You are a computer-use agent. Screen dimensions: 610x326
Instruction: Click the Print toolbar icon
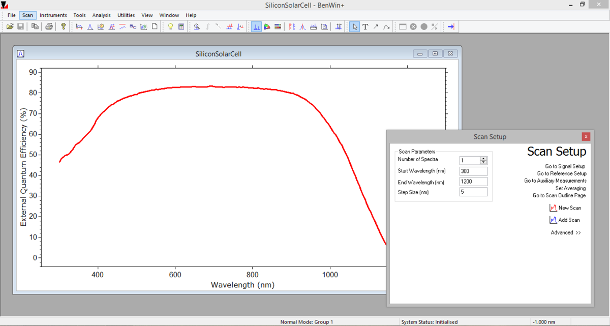tap(49, 26)
